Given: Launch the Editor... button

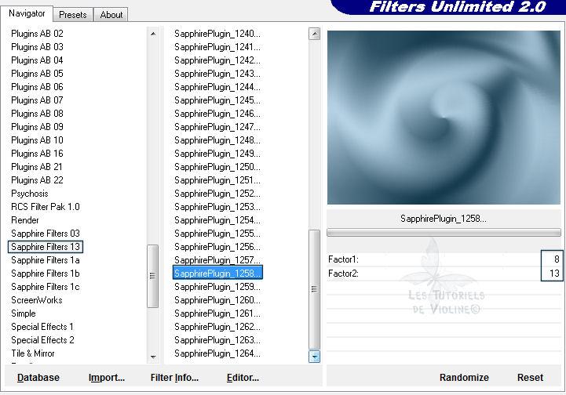Looking at the screenshot, I should (x=243, y=378).
